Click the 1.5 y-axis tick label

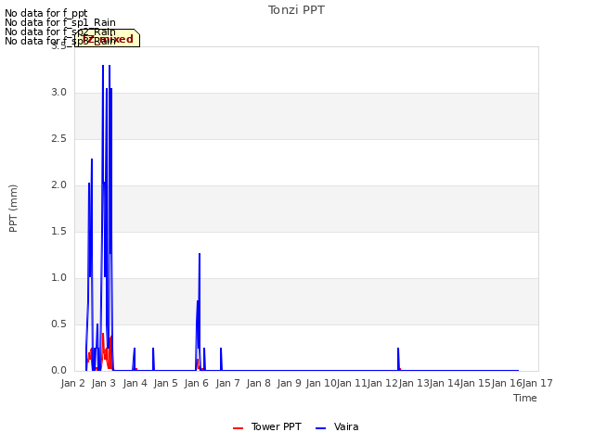[x=59, y=232]
